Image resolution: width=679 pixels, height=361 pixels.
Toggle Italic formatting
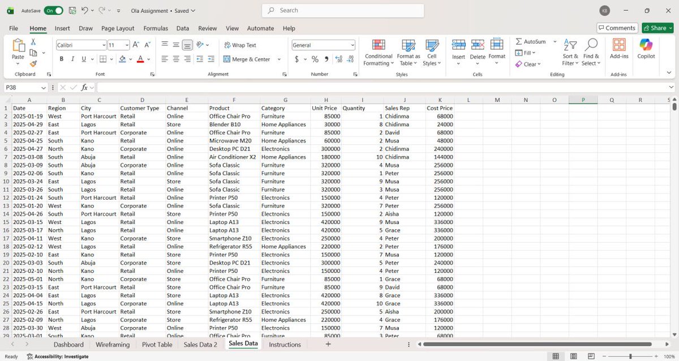[x=73, y=59]
